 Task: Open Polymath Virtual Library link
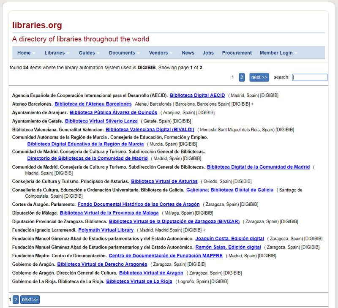(x=106, y=230)
